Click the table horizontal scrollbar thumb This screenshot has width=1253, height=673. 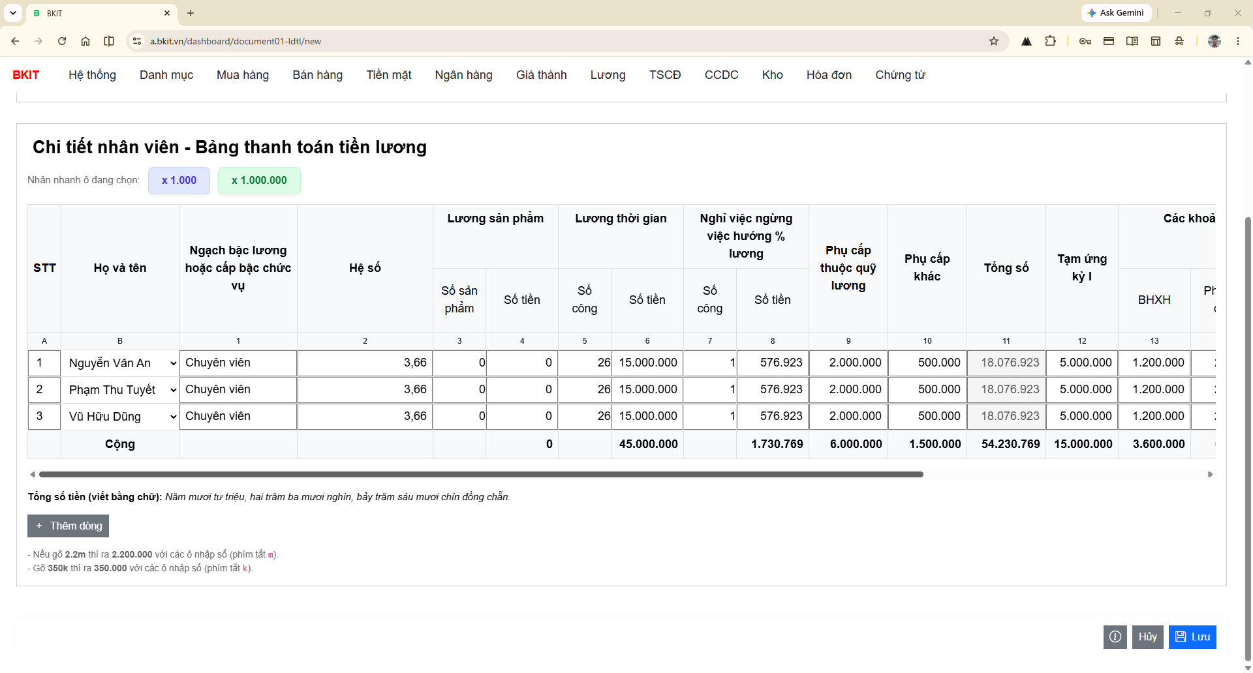(481, 475)
